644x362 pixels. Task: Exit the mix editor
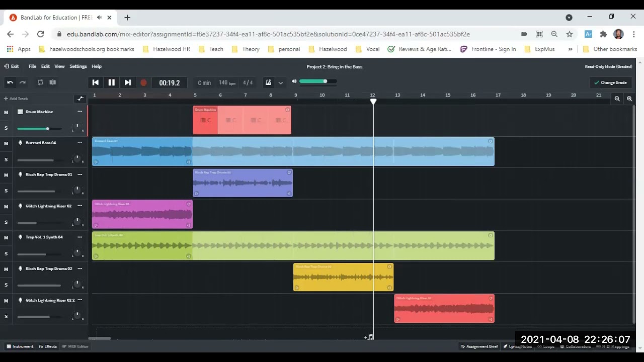(x=12, y=66)
